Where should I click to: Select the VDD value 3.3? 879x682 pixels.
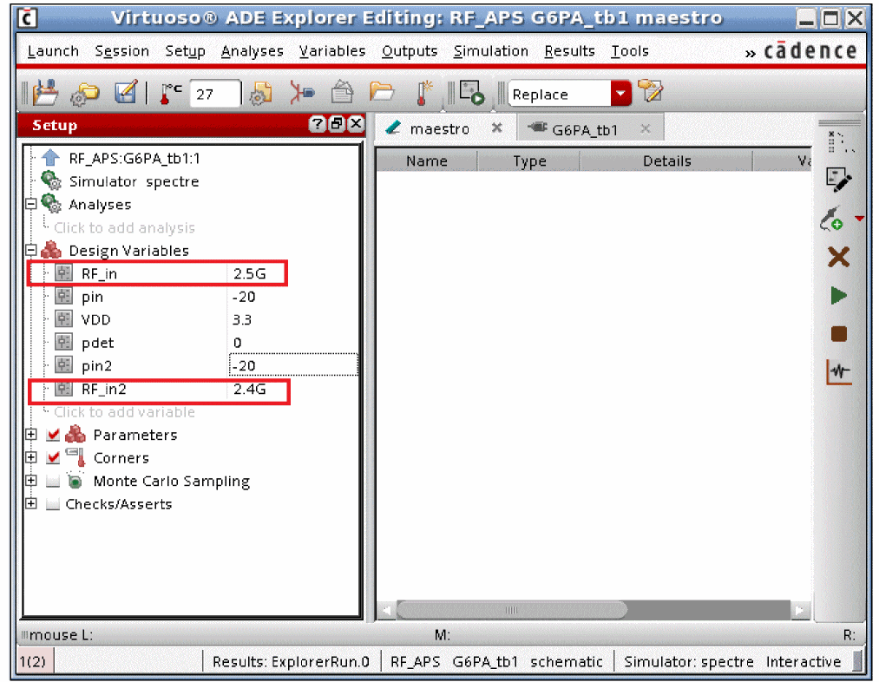tap(242, 319)
